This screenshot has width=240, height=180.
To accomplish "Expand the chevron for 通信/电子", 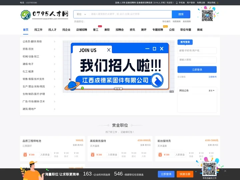I will (54, 64).
